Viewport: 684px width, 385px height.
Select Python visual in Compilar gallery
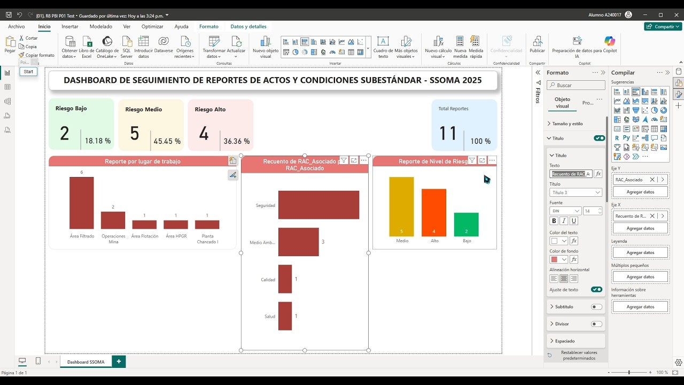coord(626,138)
